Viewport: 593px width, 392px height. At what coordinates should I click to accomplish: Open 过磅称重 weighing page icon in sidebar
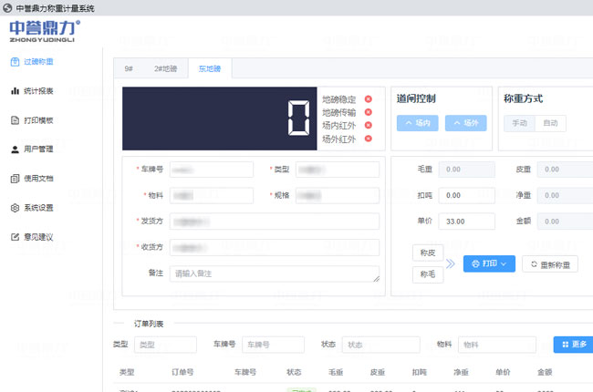15,62
